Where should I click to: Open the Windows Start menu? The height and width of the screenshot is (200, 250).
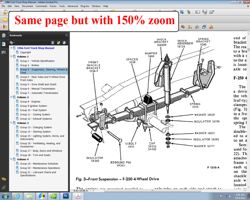tap(5, 196)
